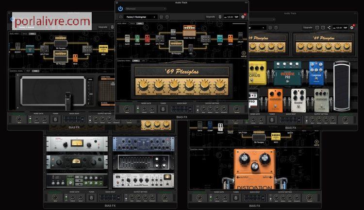Select the teal MOD pedal in front window
This screenshot has width=364, height=210.
[x=219, y=38]
